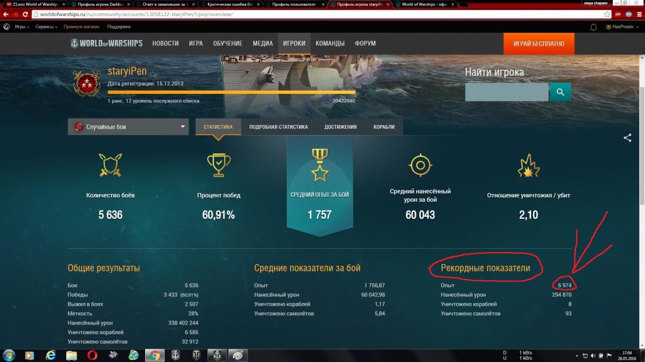Open Форум in the navigation menu

click(365, 43)
